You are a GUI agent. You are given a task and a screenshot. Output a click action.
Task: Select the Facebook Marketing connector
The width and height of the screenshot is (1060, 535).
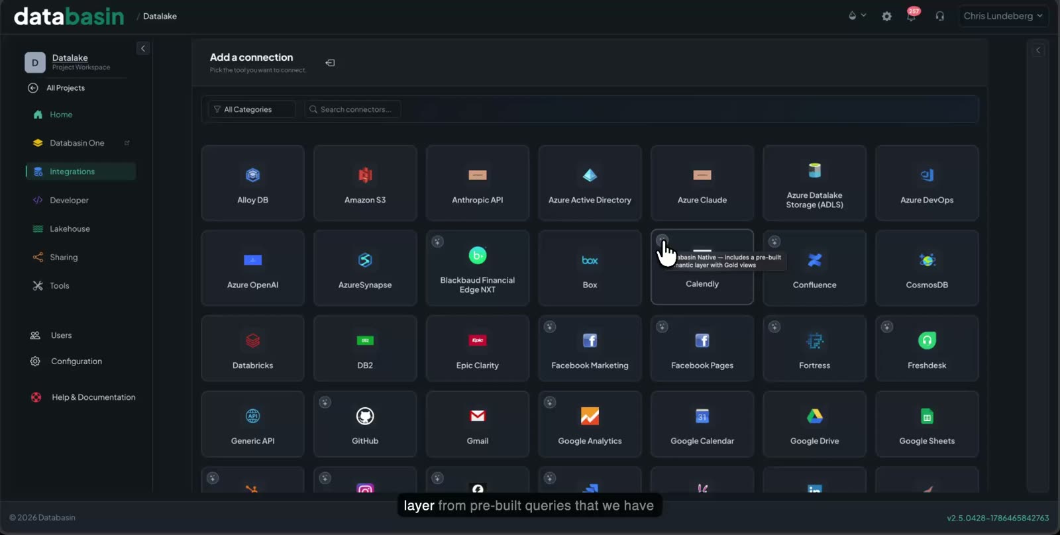pos(590,348)
